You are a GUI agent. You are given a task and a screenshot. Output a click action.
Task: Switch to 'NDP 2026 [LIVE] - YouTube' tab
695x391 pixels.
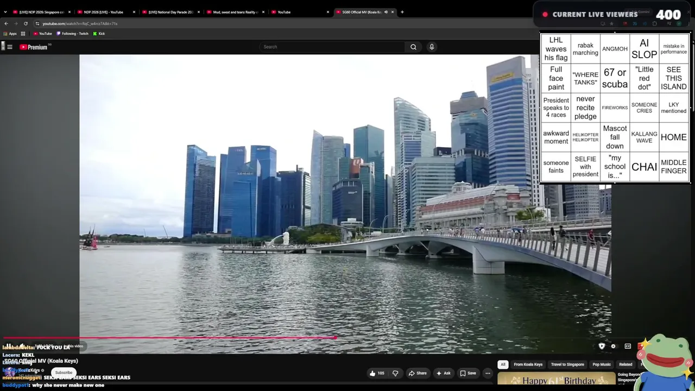pos(106,12)
